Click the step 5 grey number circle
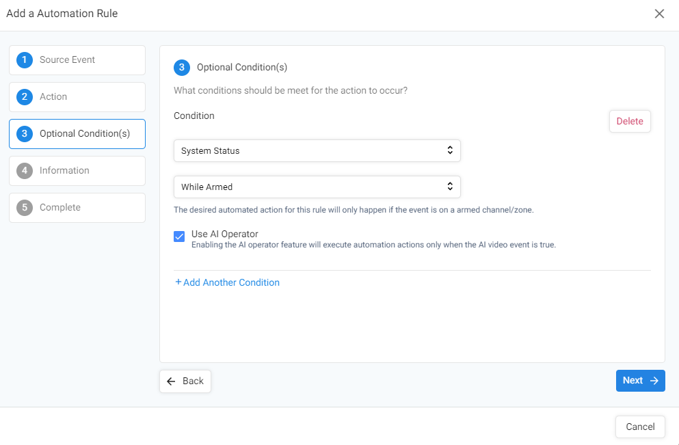This screenshot has width=679, height=445. 25,207
